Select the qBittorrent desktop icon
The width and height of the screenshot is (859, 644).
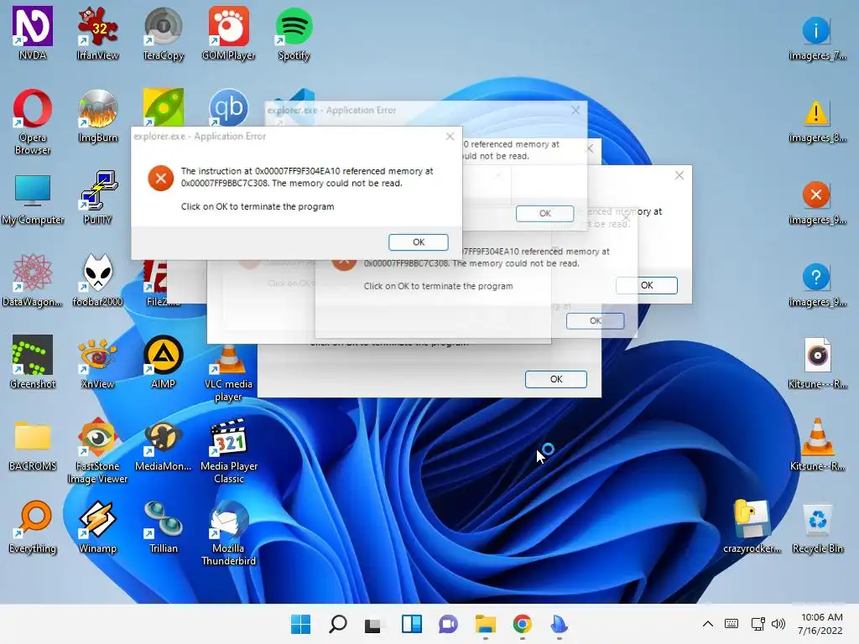[x=228, y=108]
